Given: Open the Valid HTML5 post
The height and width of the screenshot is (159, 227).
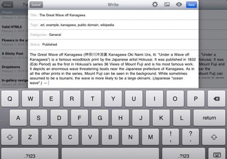Looking at the screenshot, I should [14, 28].
